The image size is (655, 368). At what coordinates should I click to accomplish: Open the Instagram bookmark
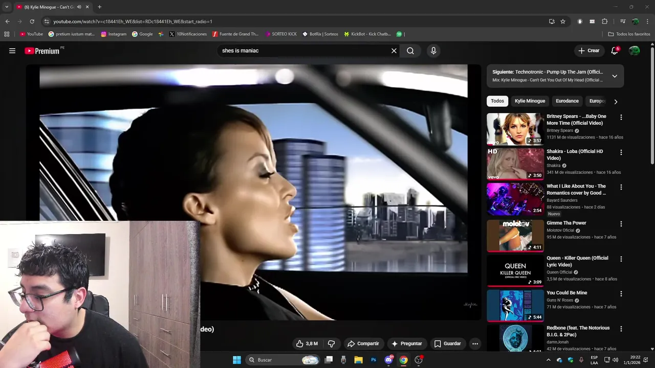coord(114,34)
